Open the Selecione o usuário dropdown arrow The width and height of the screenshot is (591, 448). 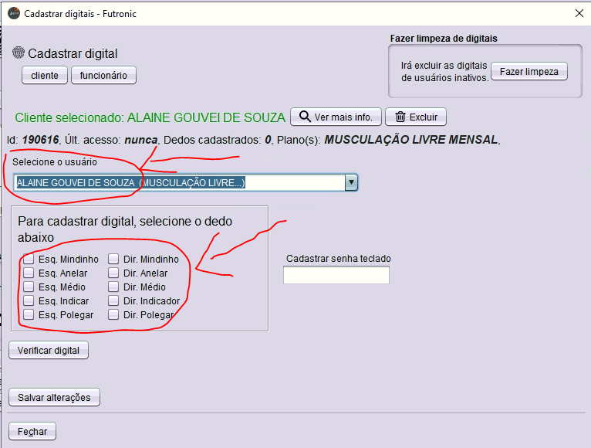tap(351, 182)
